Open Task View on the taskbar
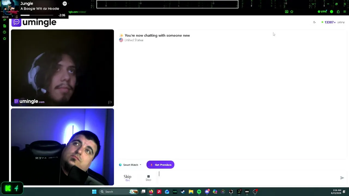This screenshot has height=196, width=349. [x=143, y=192]
